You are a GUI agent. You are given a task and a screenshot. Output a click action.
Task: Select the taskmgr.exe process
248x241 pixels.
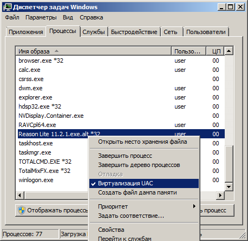click(53, 152)
